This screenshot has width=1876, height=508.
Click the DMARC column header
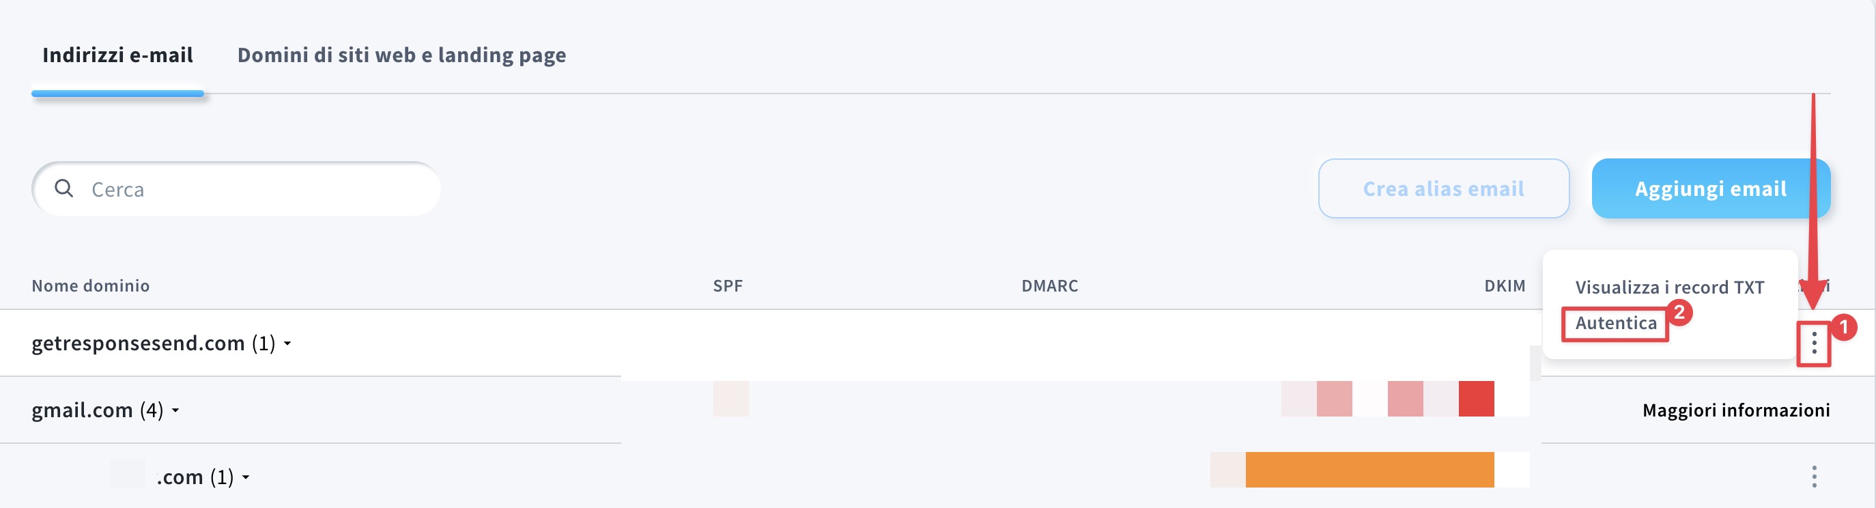tap(1049, 285)
